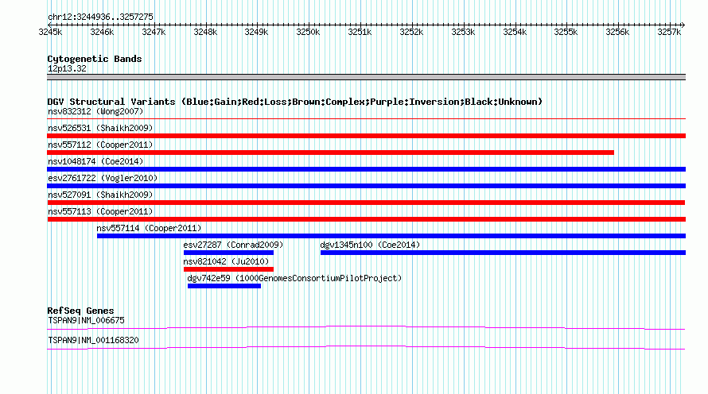This screenshot has width=708, height=394.
Task: Select the nsv557112 red loss bar
Action: tap(330, 153)
